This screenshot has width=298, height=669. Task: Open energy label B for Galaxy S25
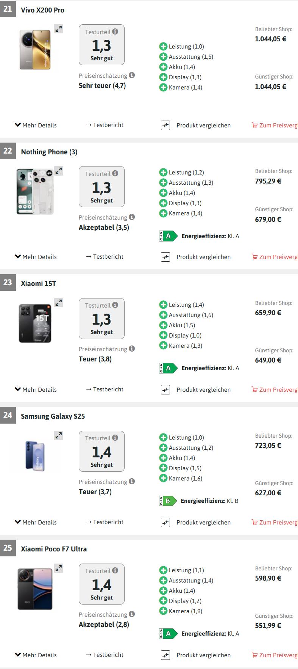168,501
